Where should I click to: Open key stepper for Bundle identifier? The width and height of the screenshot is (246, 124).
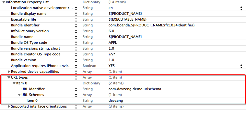tap(76, 25)
